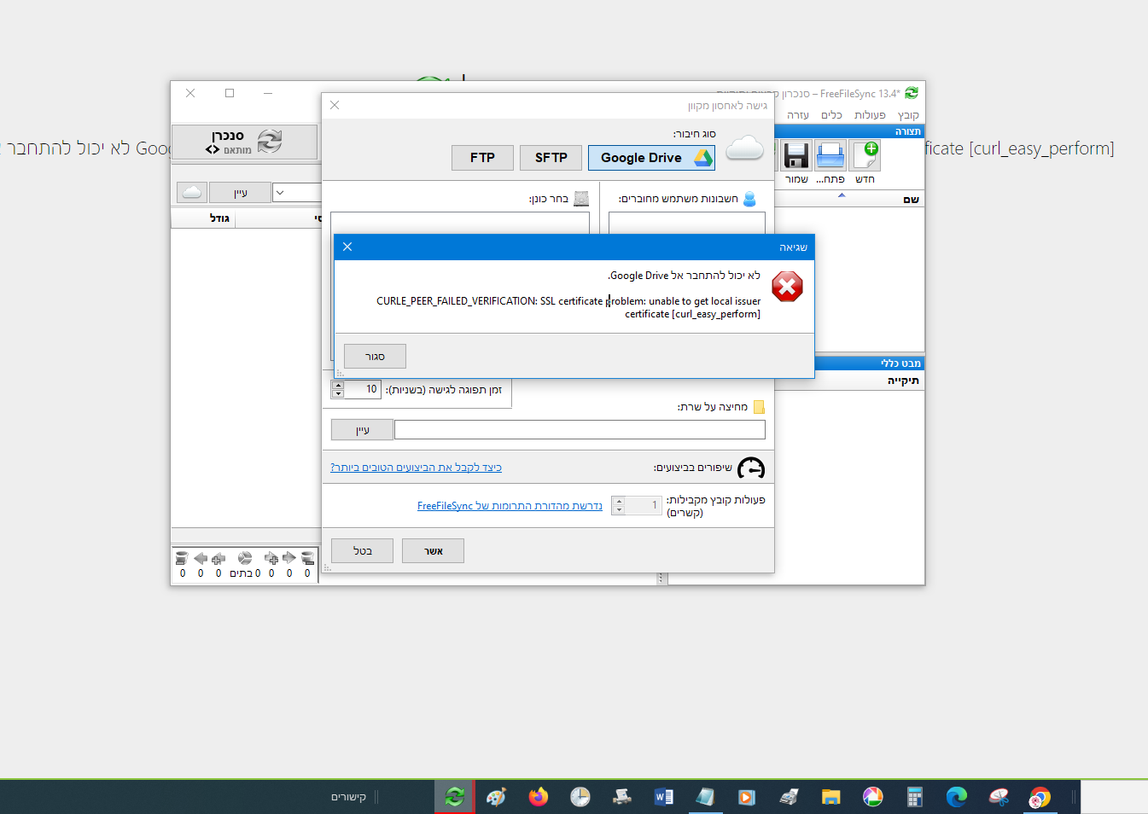Click the עיין browse button in main window
This screenshot has width=1148, height=814.
coord(240,193)
